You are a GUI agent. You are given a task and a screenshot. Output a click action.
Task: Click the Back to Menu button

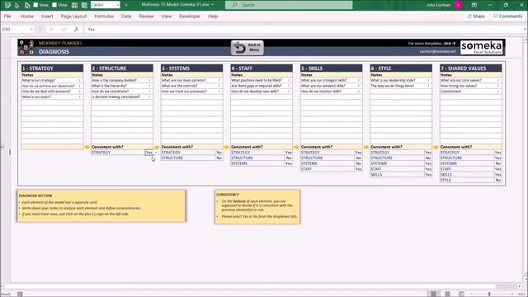[247, 48]
